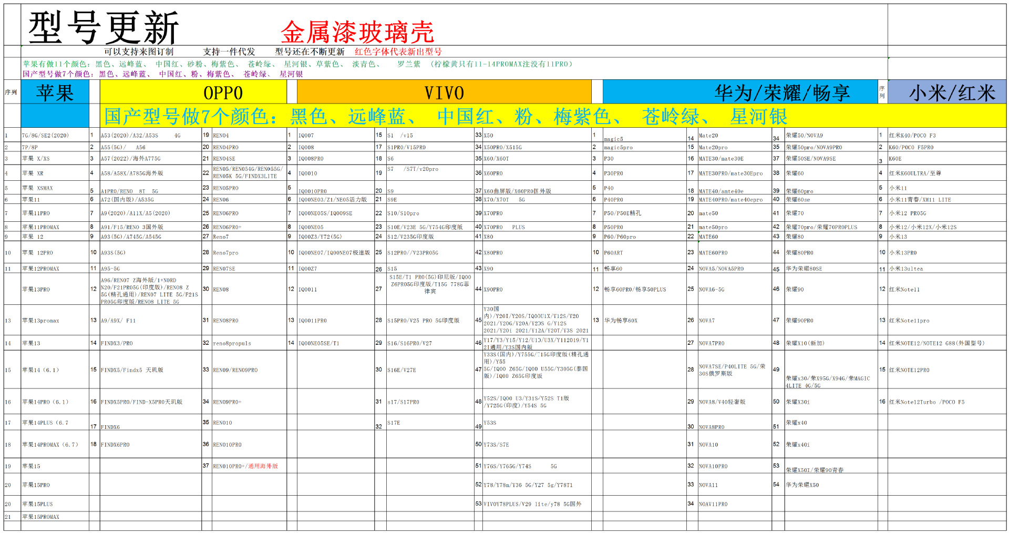1009x533 pixels.
Task: Click the IQOOZ7 cell
Action: (x=336, y=268)
